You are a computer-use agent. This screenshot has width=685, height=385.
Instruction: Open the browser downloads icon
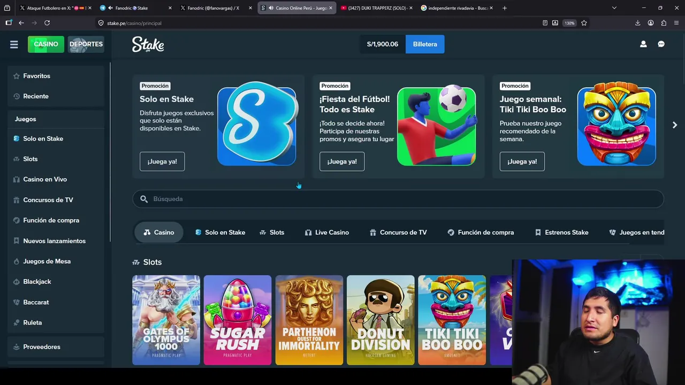click(x=637, y=23)
